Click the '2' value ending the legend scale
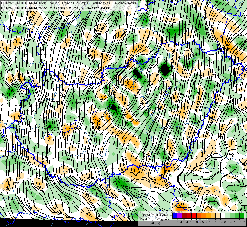Viewport: 247px width, 227px height. (244, 222)
